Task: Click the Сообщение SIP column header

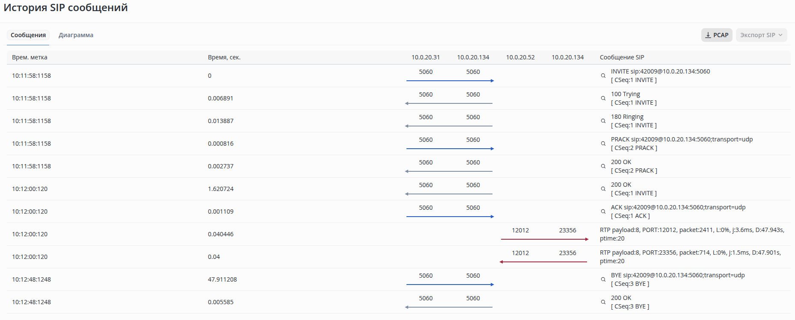Action: tap(622, 57)
